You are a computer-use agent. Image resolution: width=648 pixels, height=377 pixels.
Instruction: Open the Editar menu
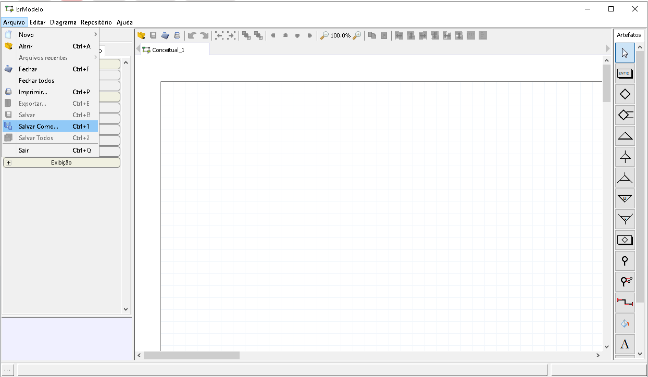click(38, 22)
